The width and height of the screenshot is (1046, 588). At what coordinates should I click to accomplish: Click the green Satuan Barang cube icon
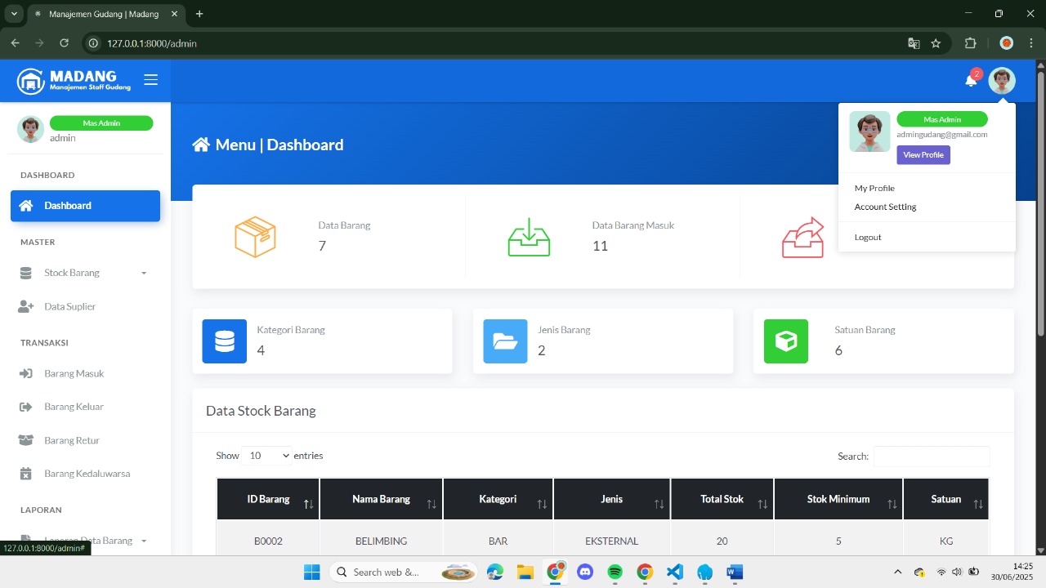click(x=785, y=341)
